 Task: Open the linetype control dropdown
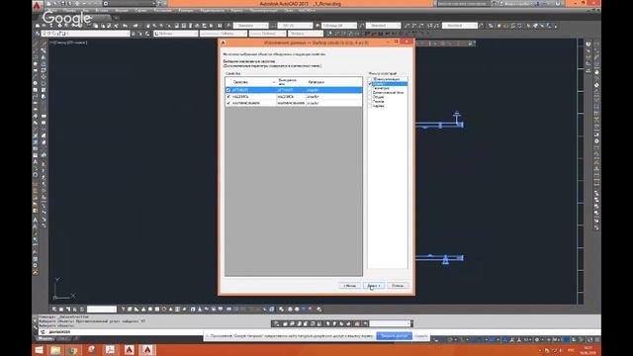coord(224,34)
